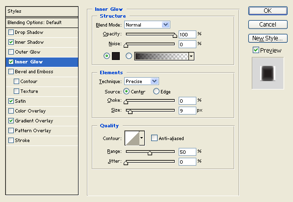Click the Cancel button
Viewport: 293px width, 202px height.
268,25
